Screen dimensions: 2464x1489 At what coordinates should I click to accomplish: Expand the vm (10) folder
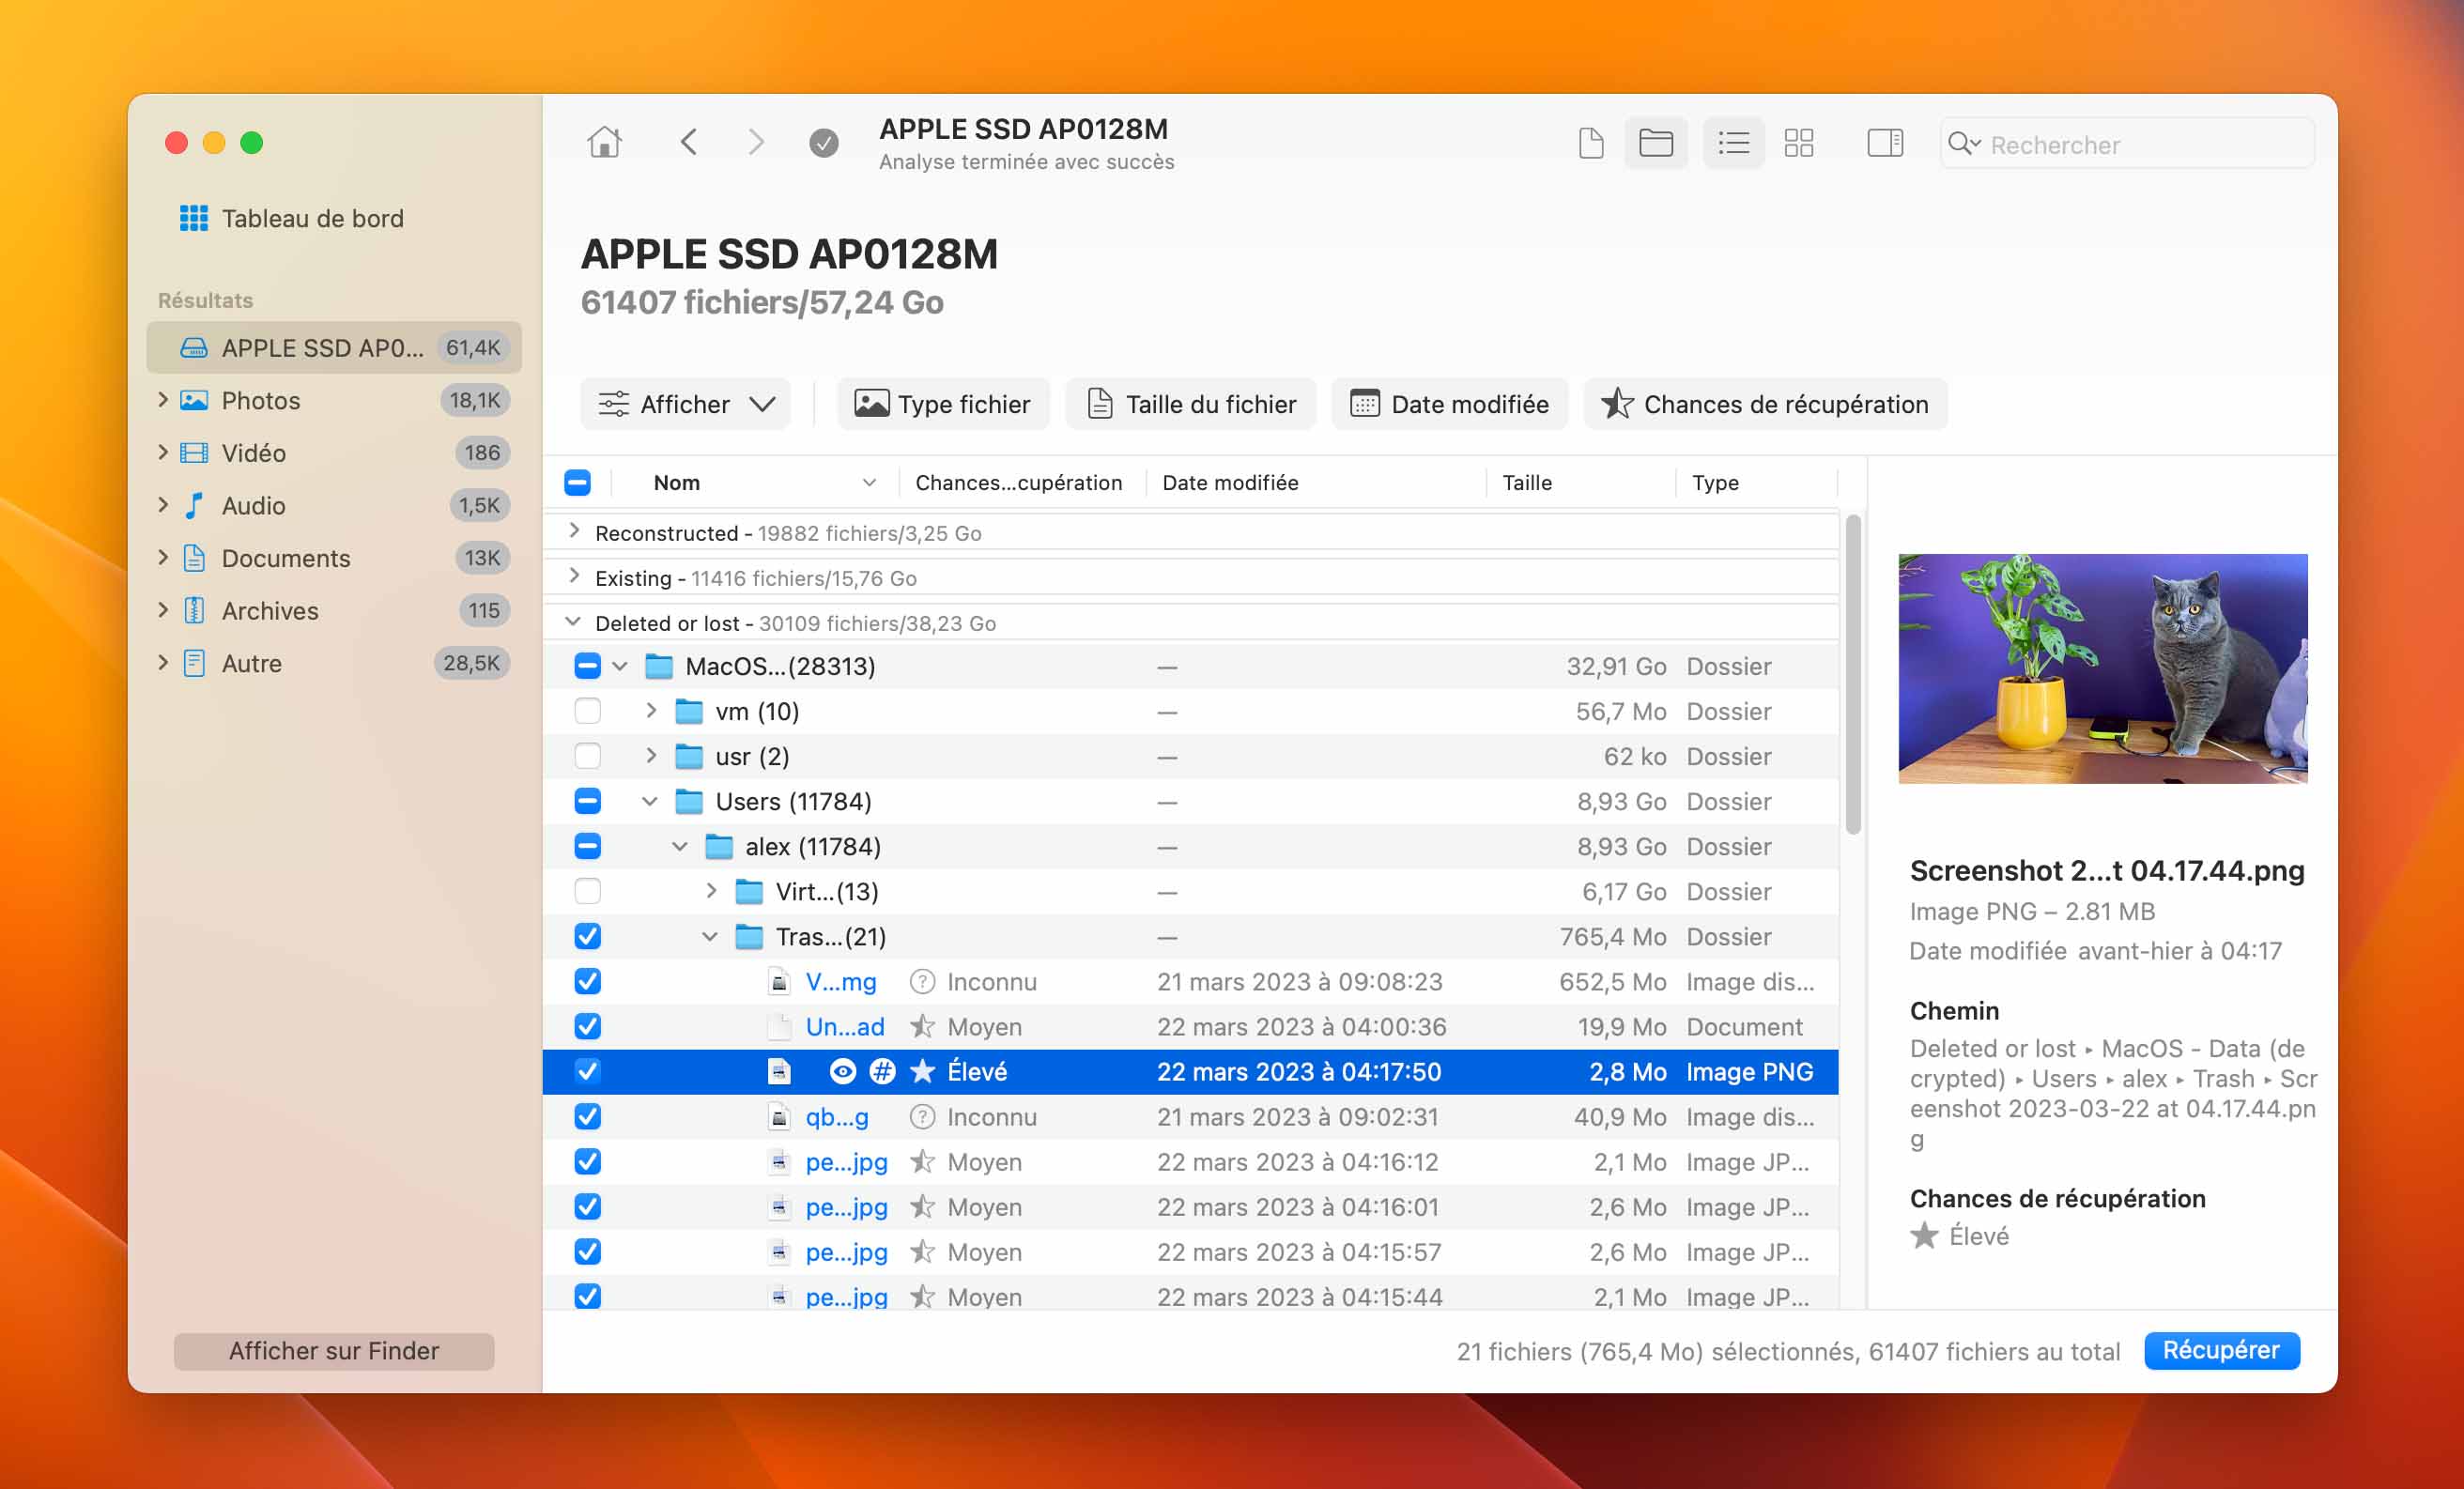[651, 710]
